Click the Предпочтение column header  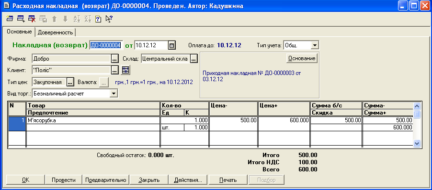pos(93,113)
